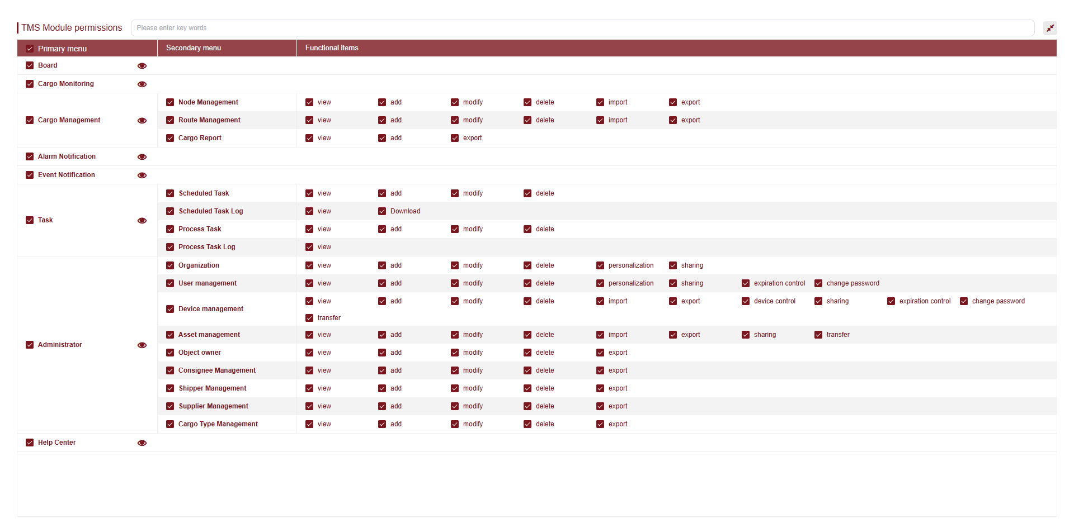
Task: Click the Secondary menu column header
Action: [x=194, y=48]
